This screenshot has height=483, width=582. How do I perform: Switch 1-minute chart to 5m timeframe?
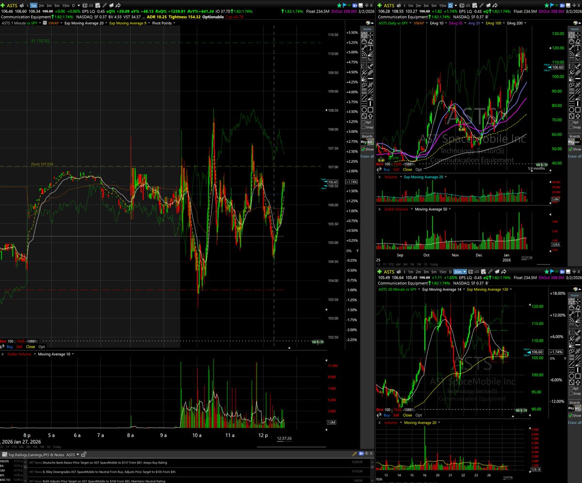[57, 6]
